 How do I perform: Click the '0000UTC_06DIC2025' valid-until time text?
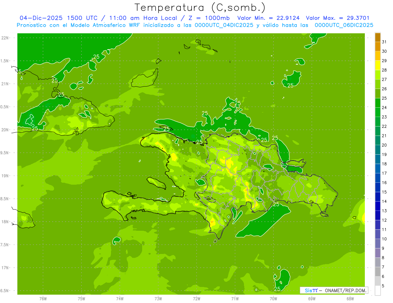coord(344,25)
